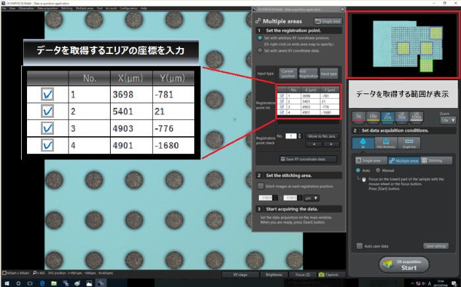Screen dimensions: 461x287
Task: Click the wide area map preview
Action: click(x=402, y=45)
